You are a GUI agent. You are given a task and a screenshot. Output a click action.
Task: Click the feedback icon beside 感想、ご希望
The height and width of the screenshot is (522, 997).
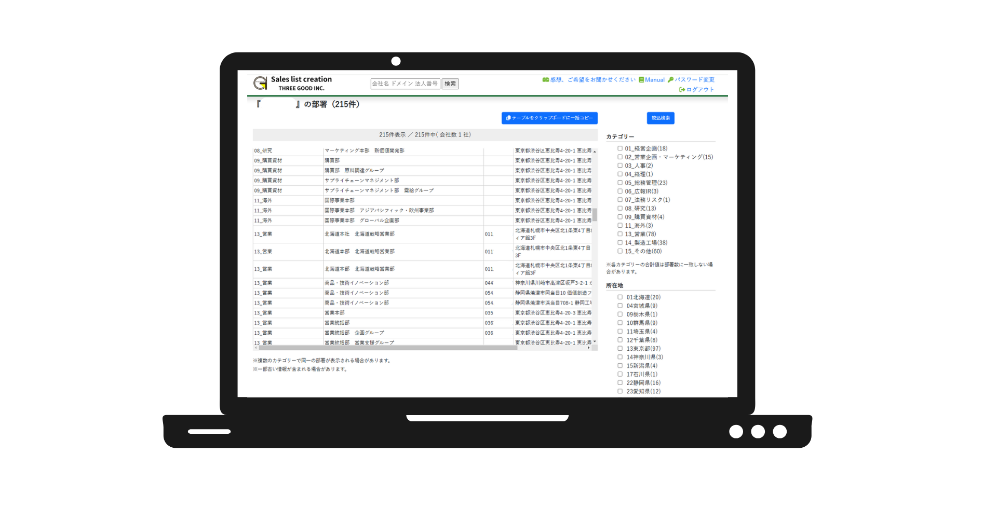pos(545,80)
